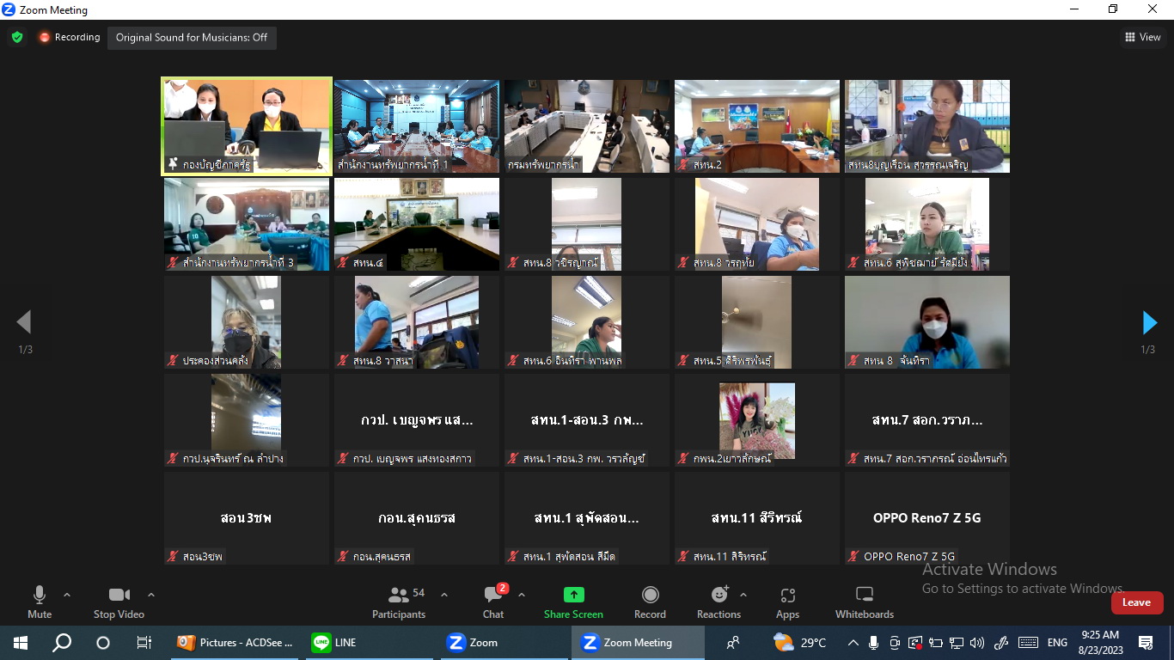Click the Record button
Image resolution: width=1174 pixels, height=660 pixels.
(650, 602)
